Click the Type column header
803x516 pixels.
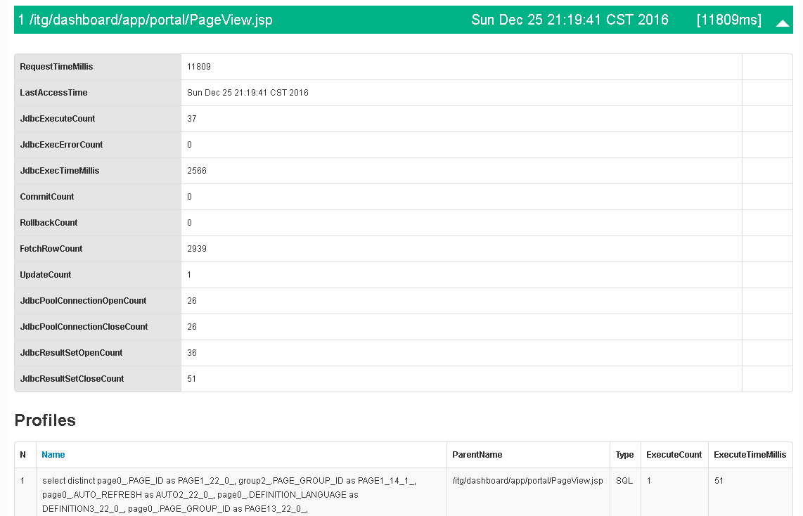[624, 455]
